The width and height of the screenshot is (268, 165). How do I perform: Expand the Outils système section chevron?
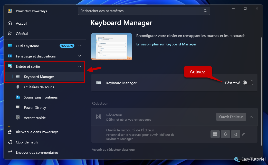[80, 46]
